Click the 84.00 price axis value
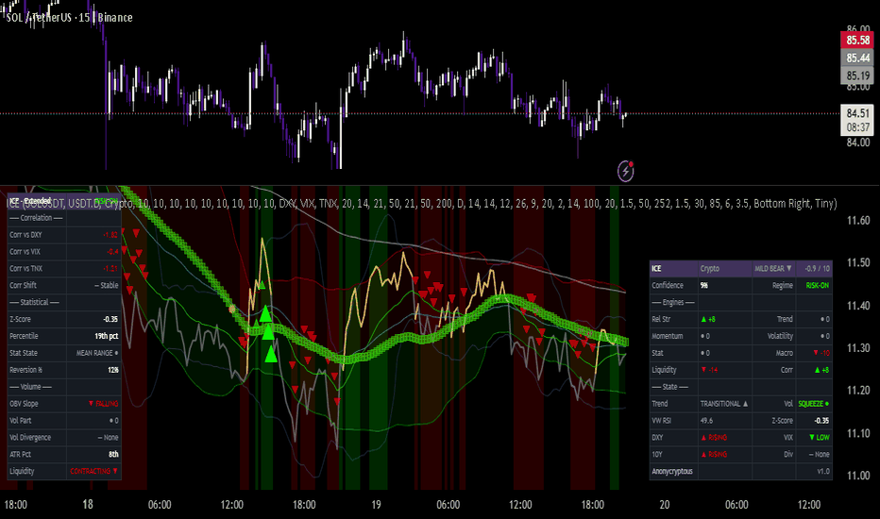 pyautogui.click(x=858, y=142)
